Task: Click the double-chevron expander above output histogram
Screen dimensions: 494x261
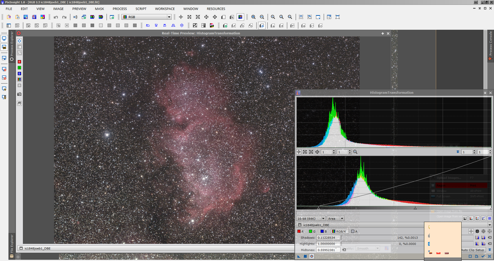Action: click(458, 152)
